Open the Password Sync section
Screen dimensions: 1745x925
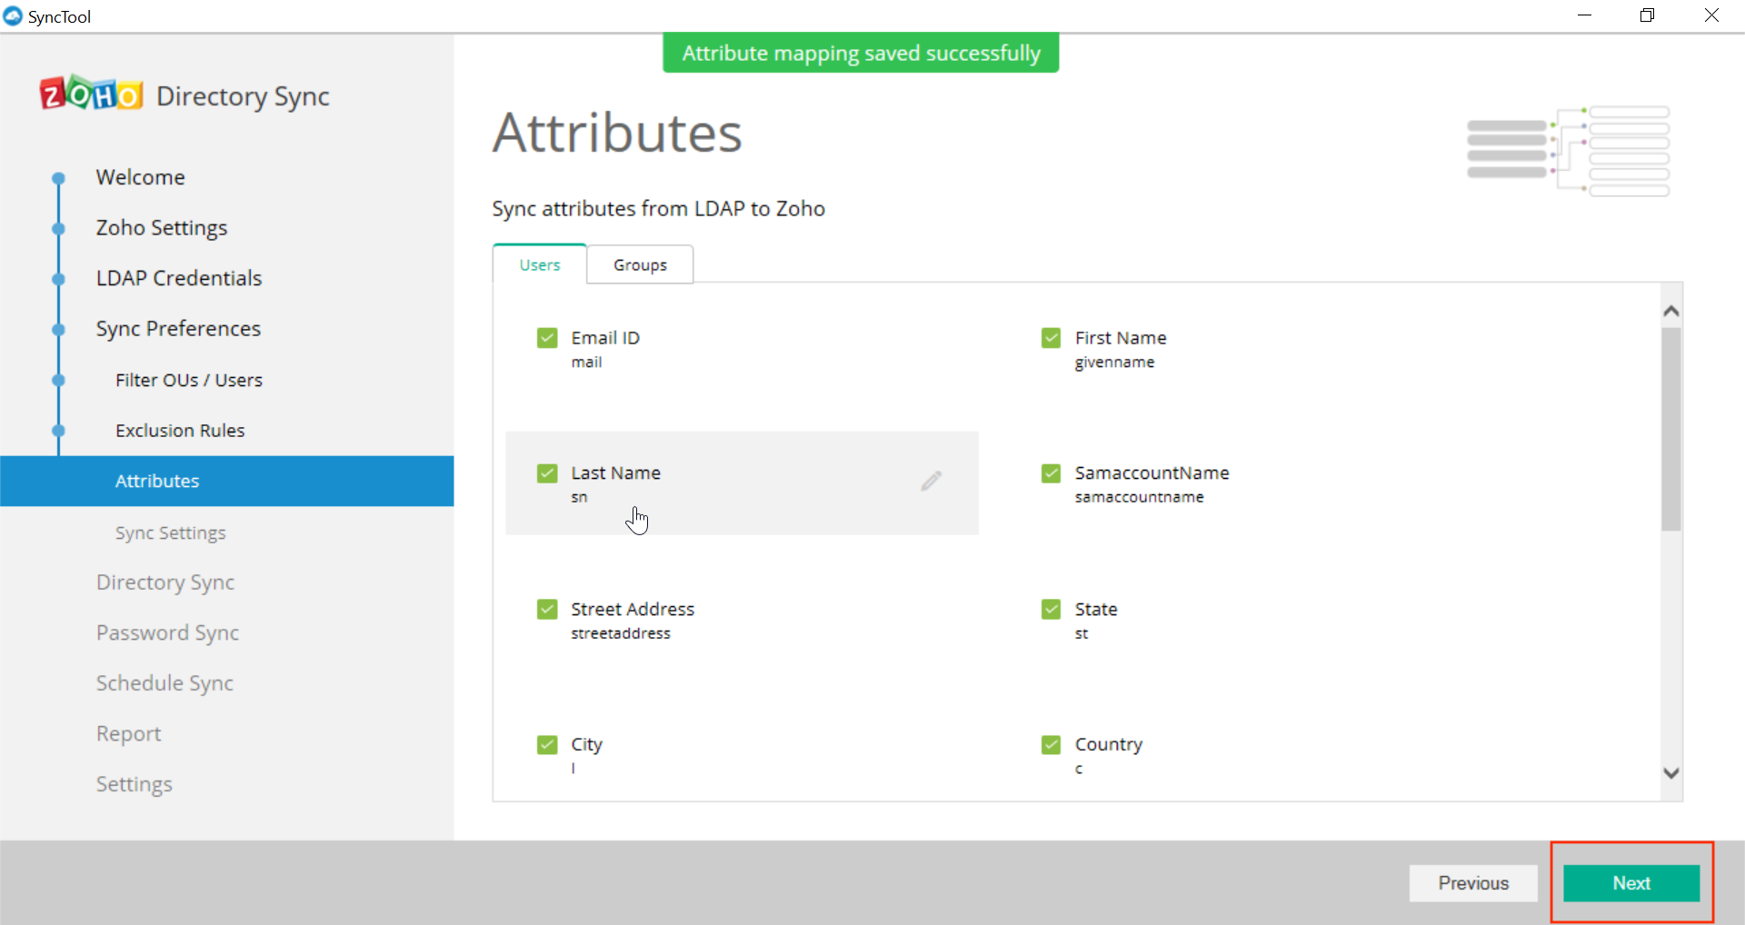click(167, 632)
